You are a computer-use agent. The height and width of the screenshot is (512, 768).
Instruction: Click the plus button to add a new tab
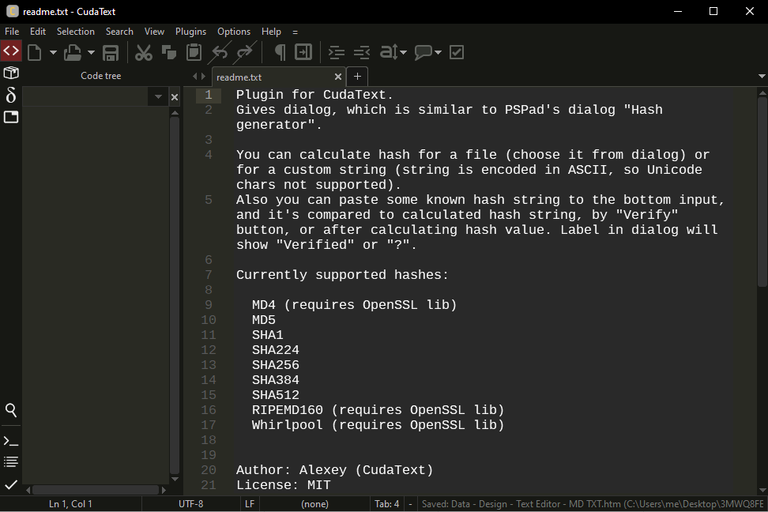click(x=357, y=77)
